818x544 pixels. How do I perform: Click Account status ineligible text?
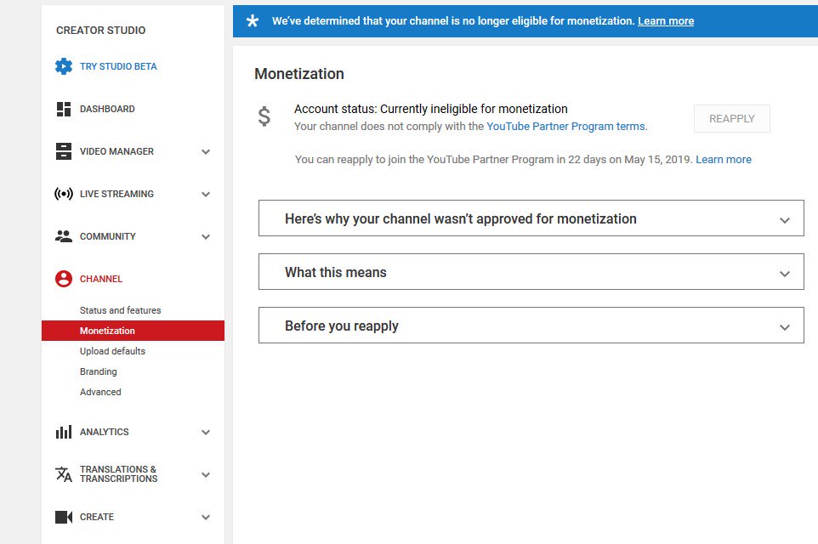pyautogui.click(x=430, y=109)
